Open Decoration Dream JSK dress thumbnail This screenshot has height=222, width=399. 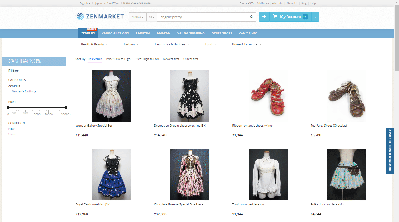(x=190, y=96)
